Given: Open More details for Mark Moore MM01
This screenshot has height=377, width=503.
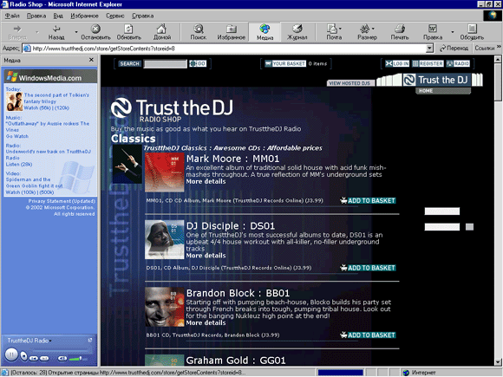Looking at the screenshot, I should [206, 181].
